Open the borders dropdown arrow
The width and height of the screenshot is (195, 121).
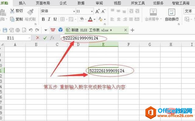pyautogui.click(x=66, y=20)
